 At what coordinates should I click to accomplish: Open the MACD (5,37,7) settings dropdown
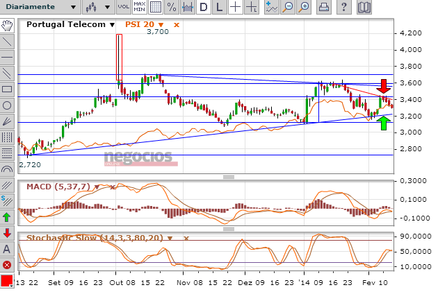pyautogui.click(x=97, y=187)
